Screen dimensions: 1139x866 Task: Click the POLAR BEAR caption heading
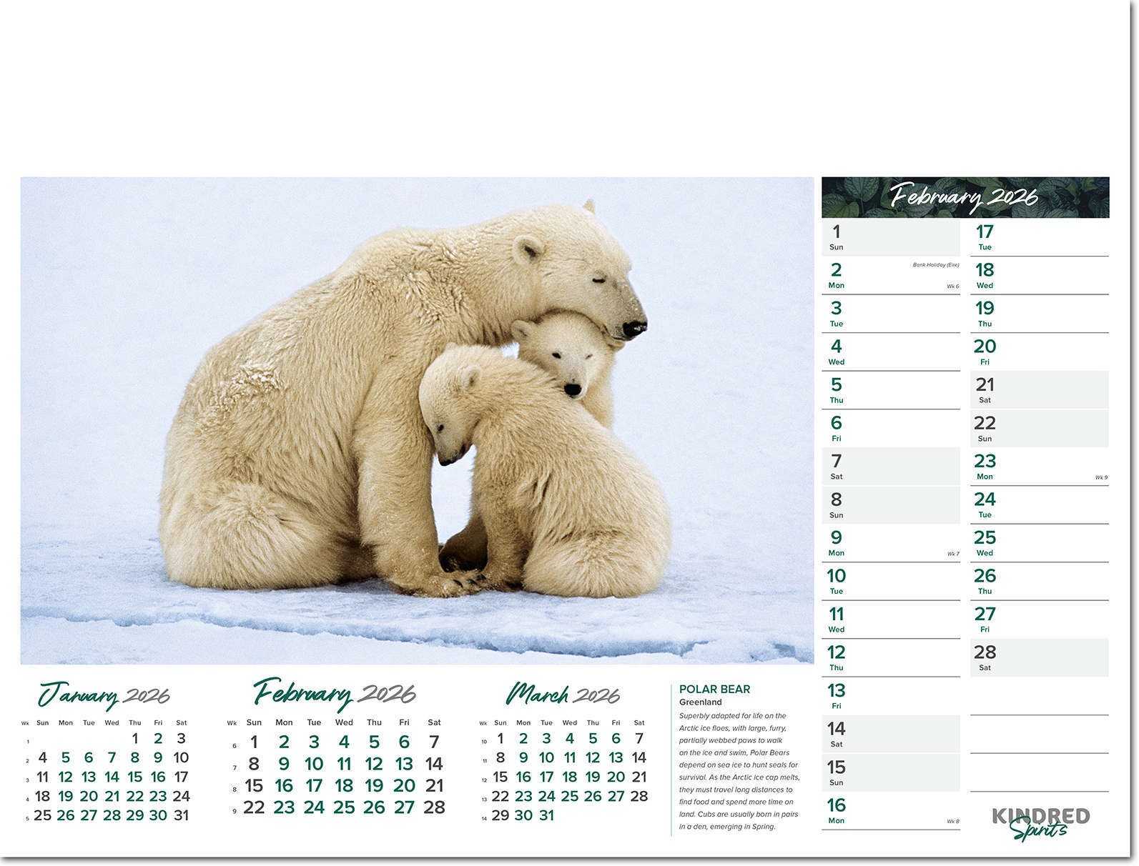(714, 689)
